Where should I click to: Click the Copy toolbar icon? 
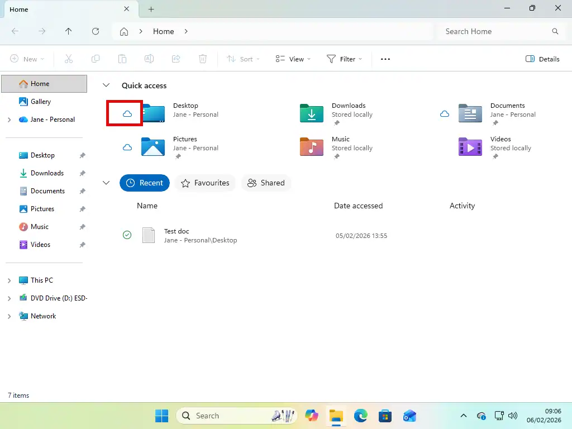coord(96,59)
